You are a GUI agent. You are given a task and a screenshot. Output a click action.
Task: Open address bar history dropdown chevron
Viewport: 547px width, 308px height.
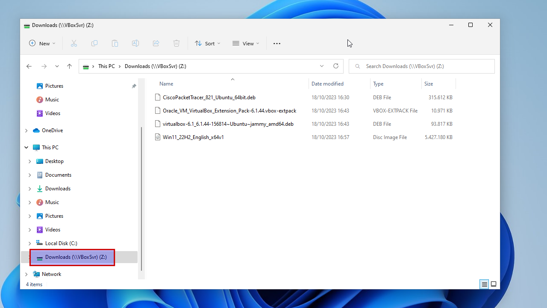(322, 66)
